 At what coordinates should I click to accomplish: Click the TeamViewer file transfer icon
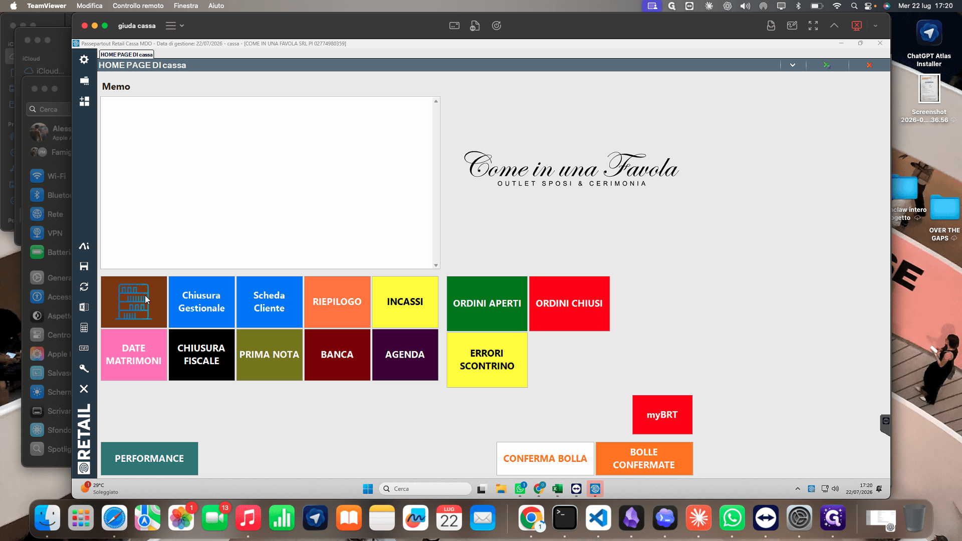(x=475, y=26)
